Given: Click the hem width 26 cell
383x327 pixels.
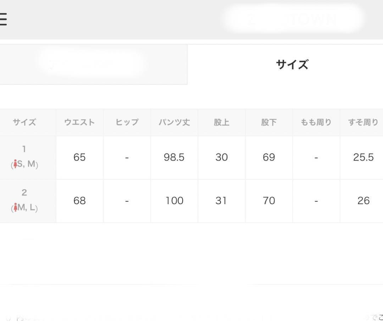Looking at the screenshot, I should (x=362, y=201).
